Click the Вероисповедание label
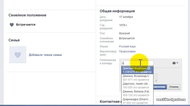The image size is (190, 106). click(x=108, y=53)
